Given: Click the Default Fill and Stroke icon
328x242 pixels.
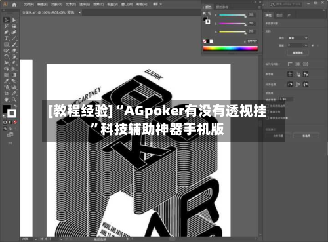Looking at the screenshot, I should (5, 116).
